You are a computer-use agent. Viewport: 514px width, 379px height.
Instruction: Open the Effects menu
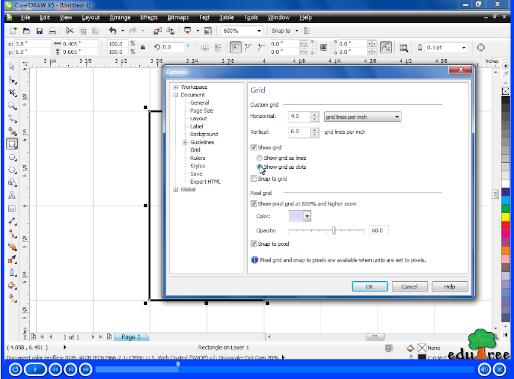149,17
